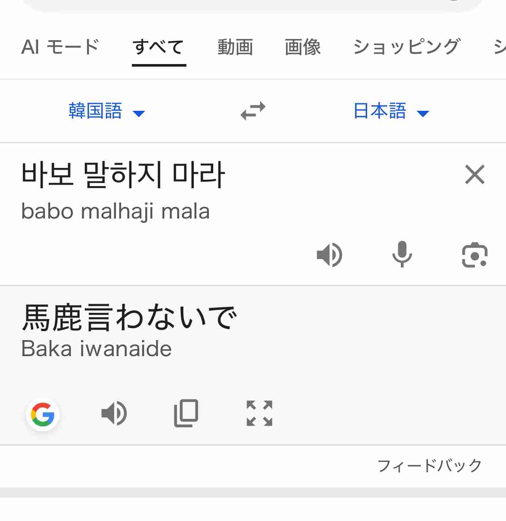Viewport: 506px width, 521px height.
Task: Copy the translated Japanese text
Action: coord(186,413)
